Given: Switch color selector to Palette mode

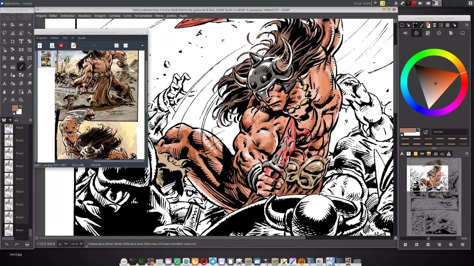Looking at the screenshot, I should tap(451, 33).
